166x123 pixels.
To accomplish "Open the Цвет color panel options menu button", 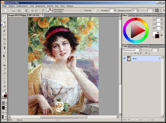I will coord(163,15).
